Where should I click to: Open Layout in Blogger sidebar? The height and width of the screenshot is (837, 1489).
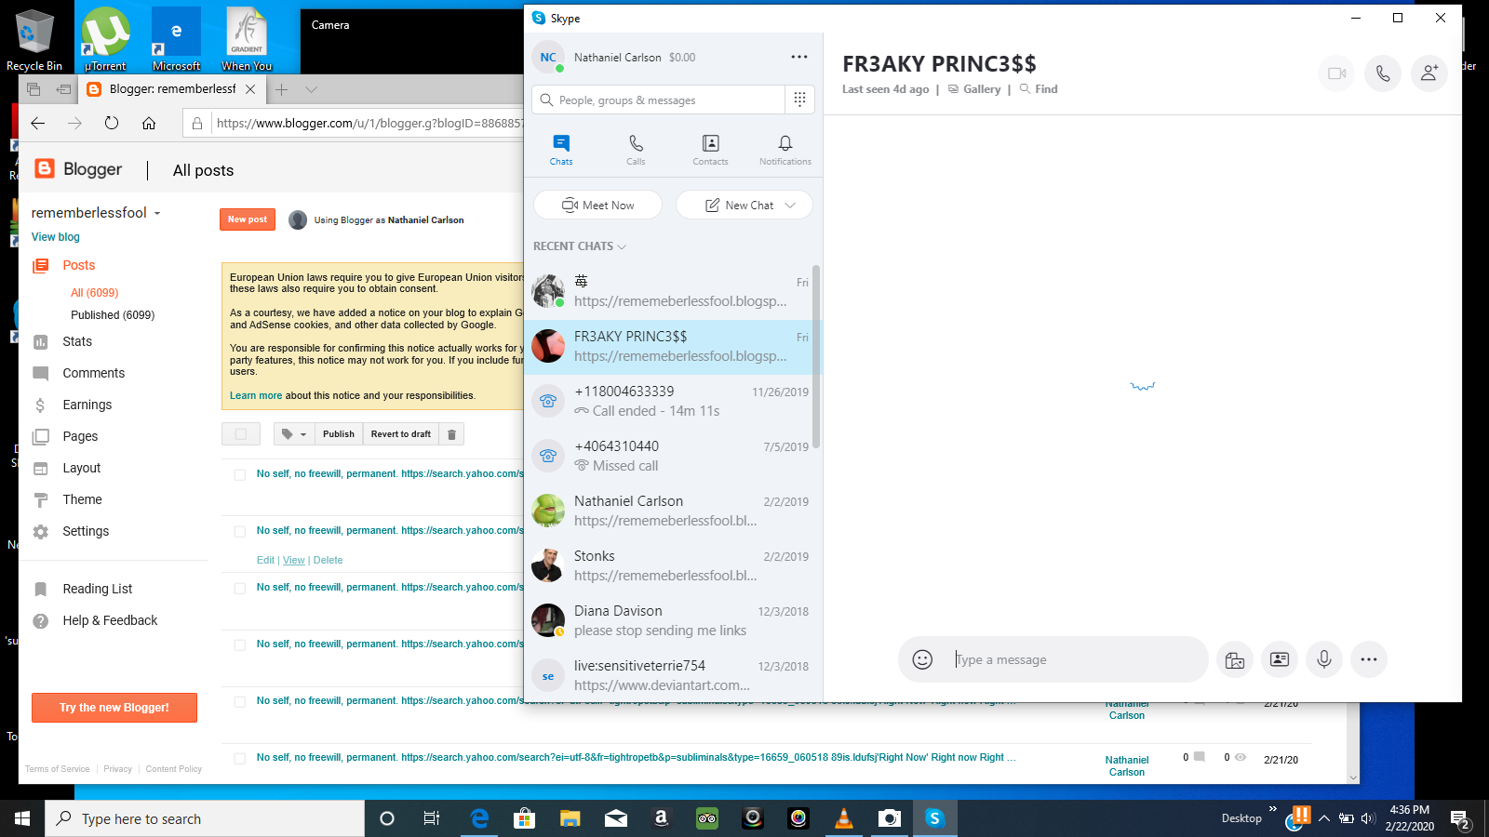[81, 468]
